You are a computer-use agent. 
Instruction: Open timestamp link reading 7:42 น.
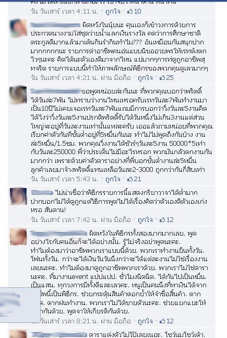pyautogui.click(x=64, y=219)
